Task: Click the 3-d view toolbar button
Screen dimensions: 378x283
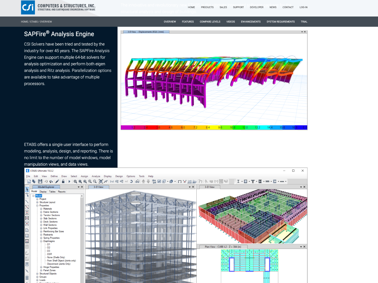Action: click(x=112, y=181)
